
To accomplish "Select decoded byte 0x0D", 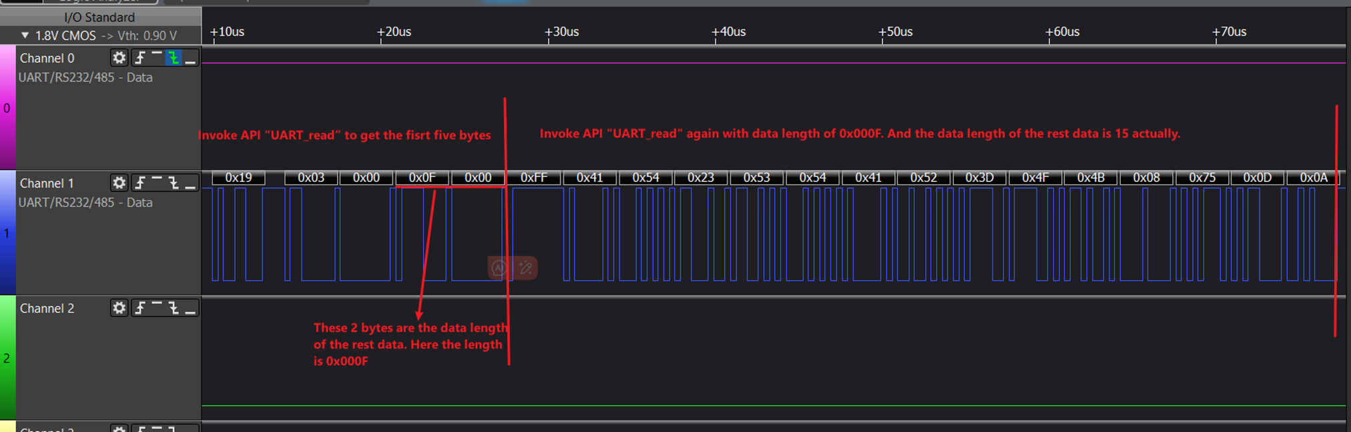I will coord(1258,177).
